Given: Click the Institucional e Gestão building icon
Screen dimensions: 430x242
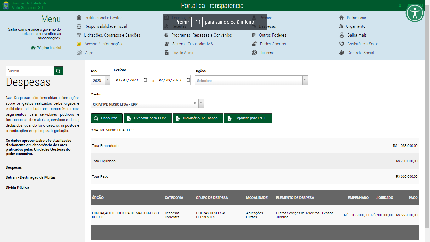Looking at the screenshot, I should tap(79, 18).
